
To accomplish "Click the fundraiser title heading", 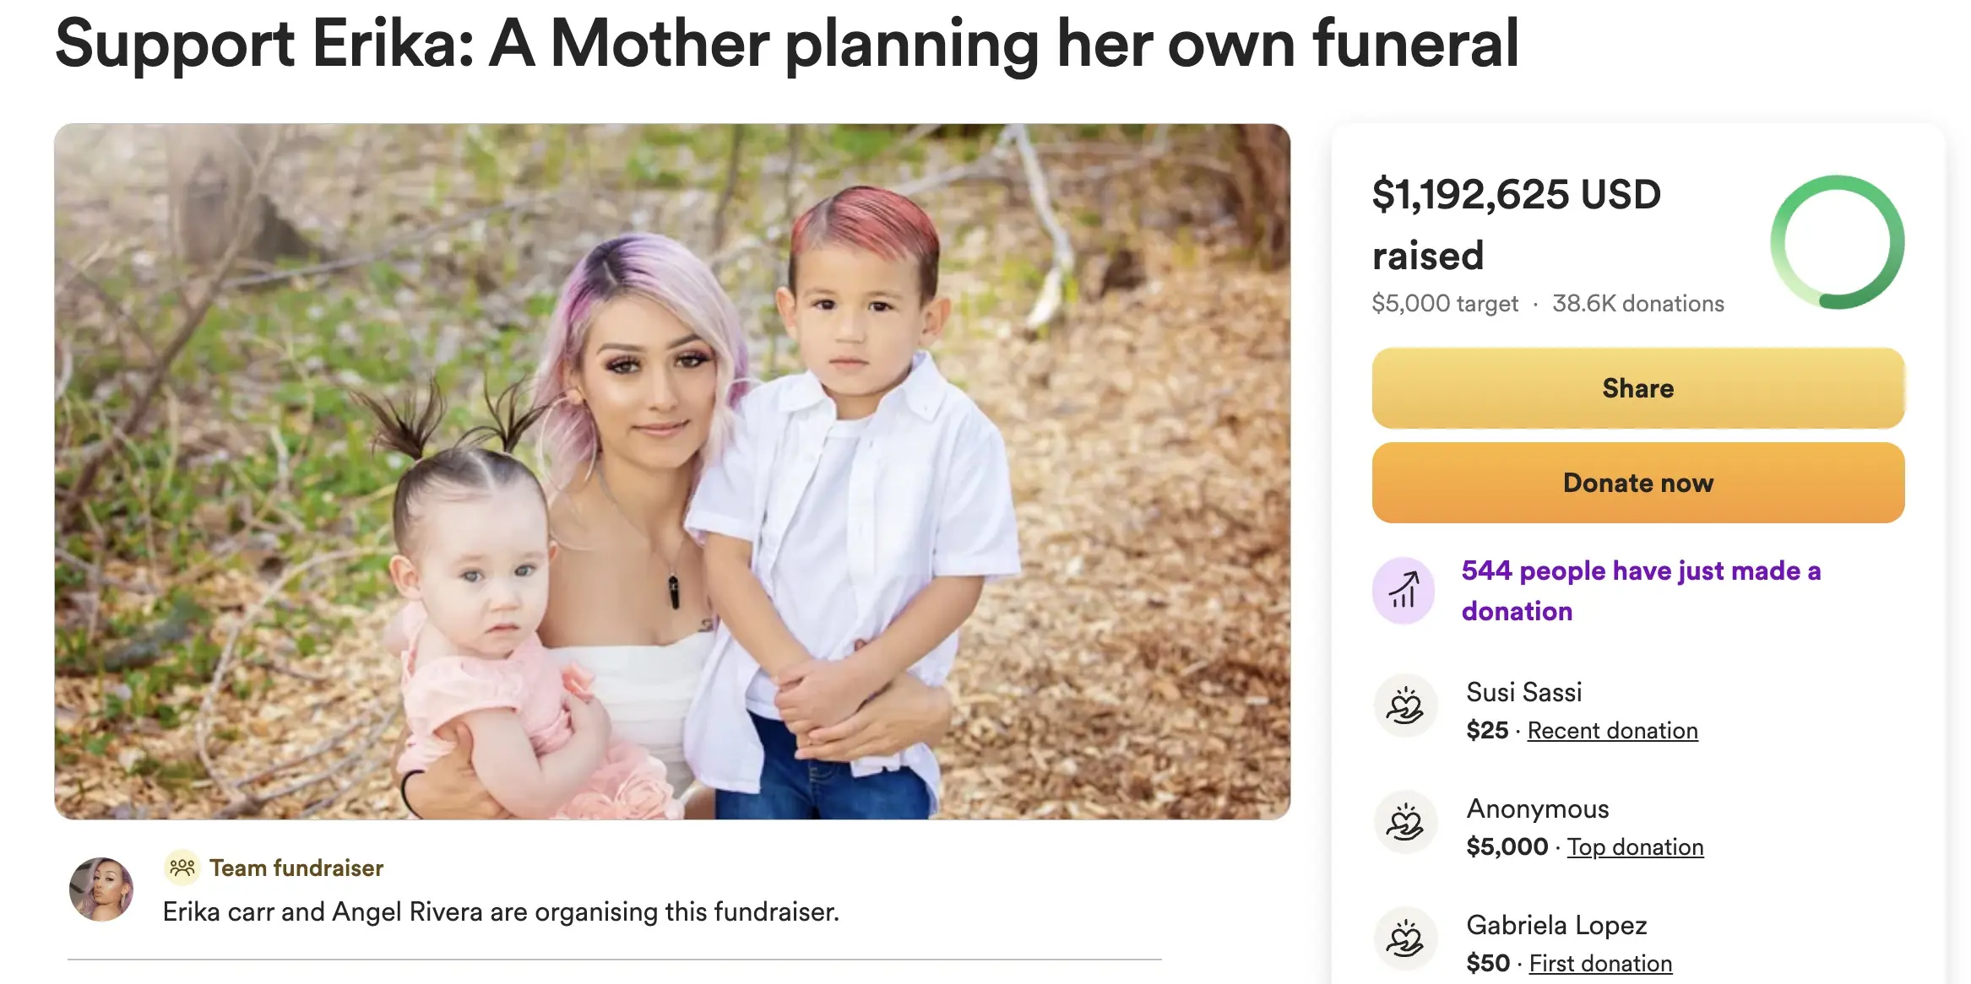I will (x=787, y=44).
